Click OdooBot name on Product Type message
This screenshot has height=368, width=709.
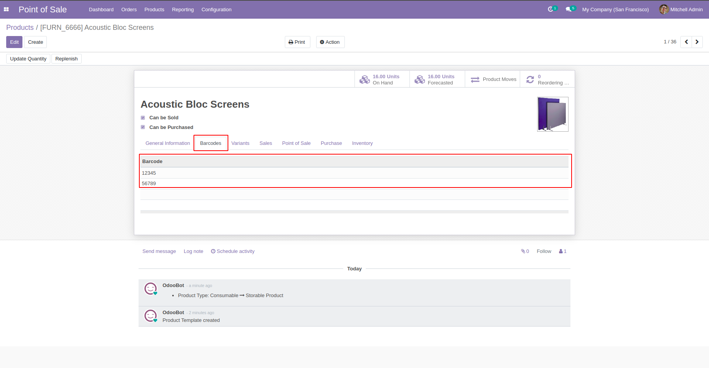(x=173, y=285)
